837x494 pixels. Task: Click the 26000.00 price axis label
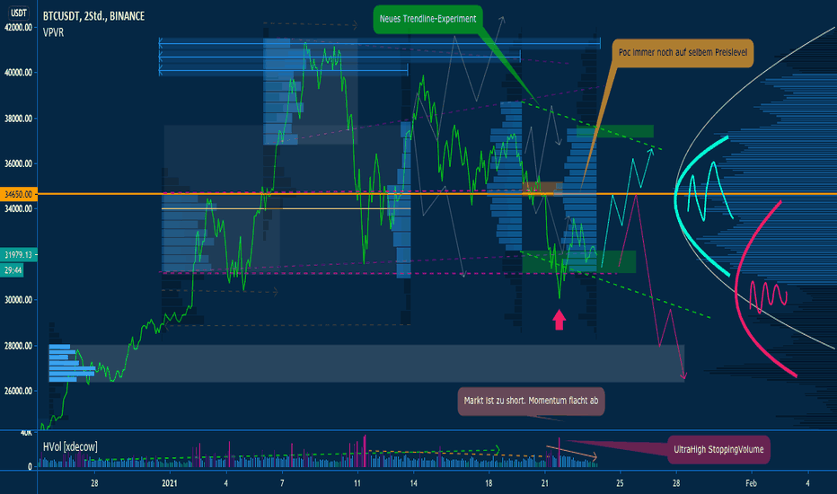click(18, 391)
